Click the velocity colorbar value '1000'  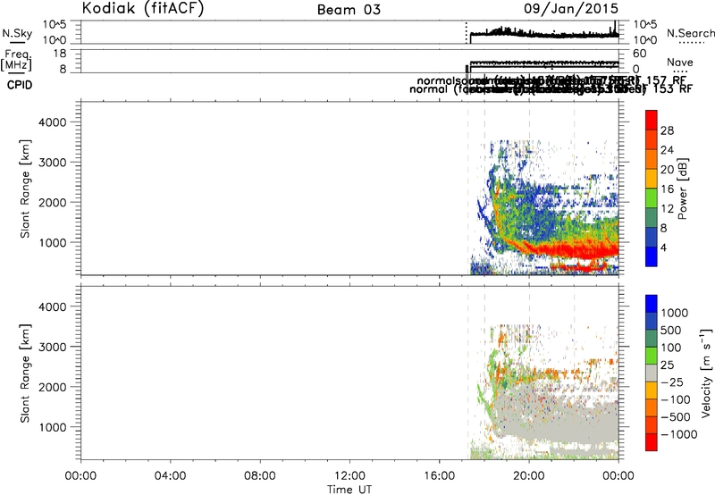tap(675, 313)
